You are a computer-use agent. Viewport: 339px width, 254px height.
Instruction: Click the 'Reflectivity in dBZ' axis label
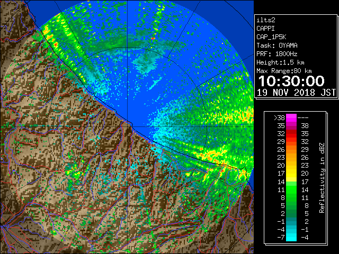[x=322, y=178]
